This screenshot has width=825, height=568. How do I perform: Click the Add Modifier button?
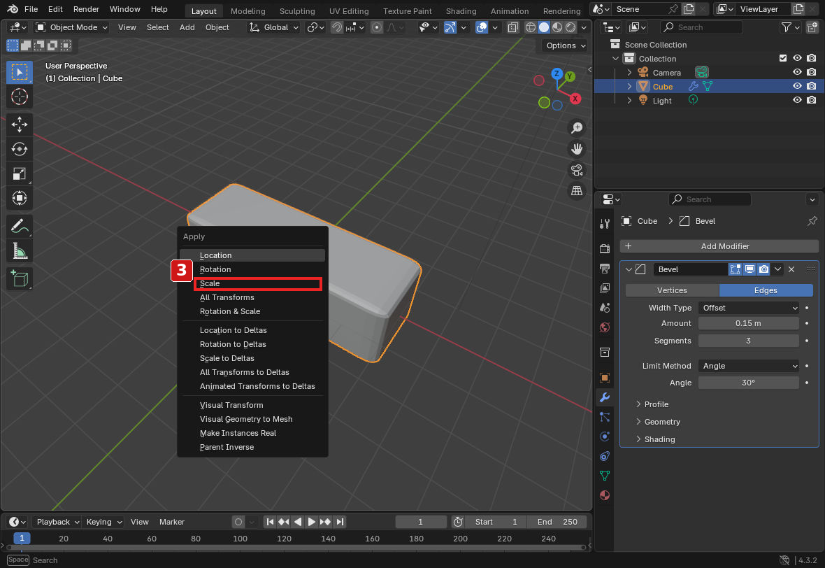click(x=719, y=246)
